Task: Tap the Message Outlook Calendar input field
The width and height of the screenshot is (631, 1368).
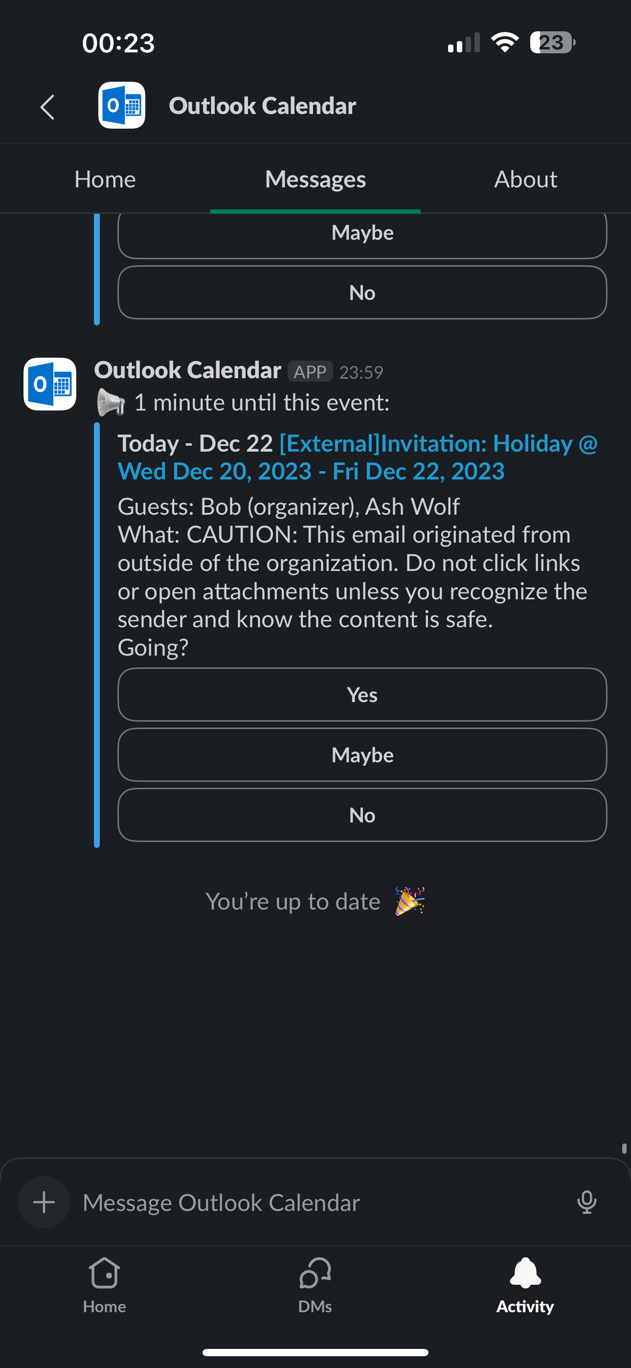Action: pos(319,1202)
